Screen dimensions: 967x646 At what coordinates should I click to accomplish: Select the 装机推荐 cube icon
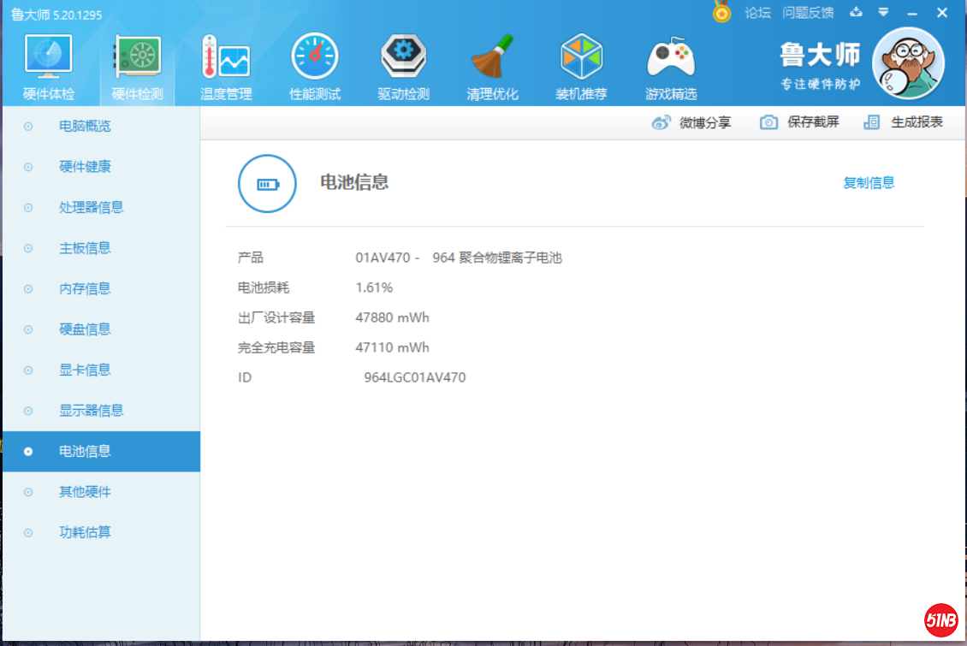click(x=581, y=57)
